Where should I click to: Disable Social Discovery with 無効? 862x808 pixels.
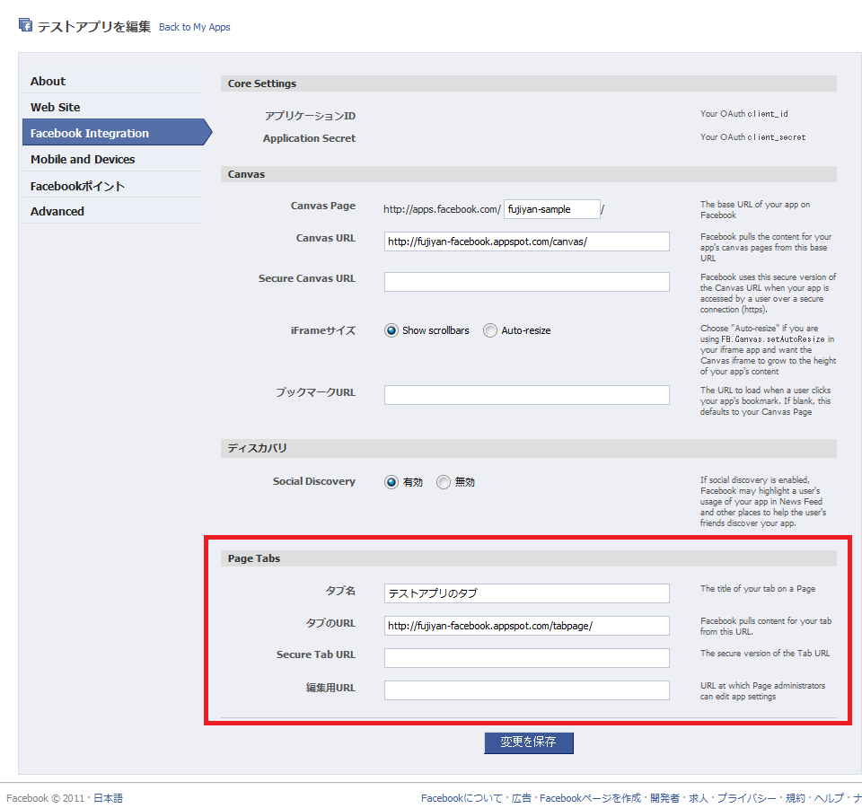point(443,482)
